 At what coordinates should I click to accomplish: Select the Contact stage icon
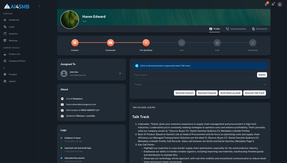click(75, 43)
